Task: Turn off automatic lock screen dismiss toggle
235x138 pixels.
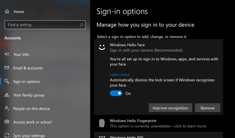Action: 116,93
